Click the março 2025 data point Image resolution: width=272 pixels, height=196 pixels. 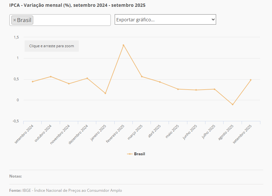(x=141, y=77)
